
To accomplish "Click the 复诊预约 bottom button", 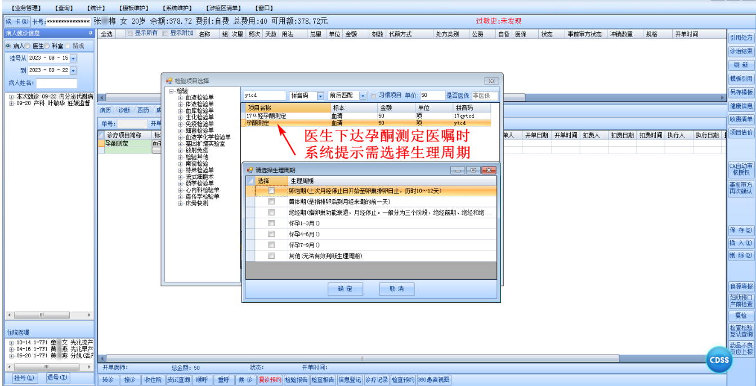I will click(x=270, y=380).
